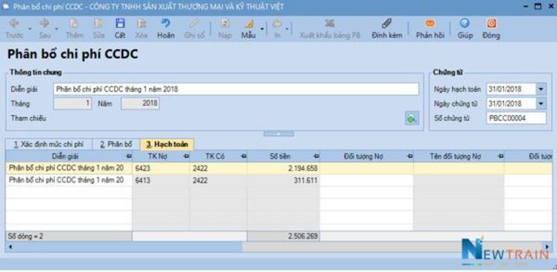Click the grid horizontal scrollbar thumb
The height and width of the screenshot is (272, 557).
pos(128,246)
